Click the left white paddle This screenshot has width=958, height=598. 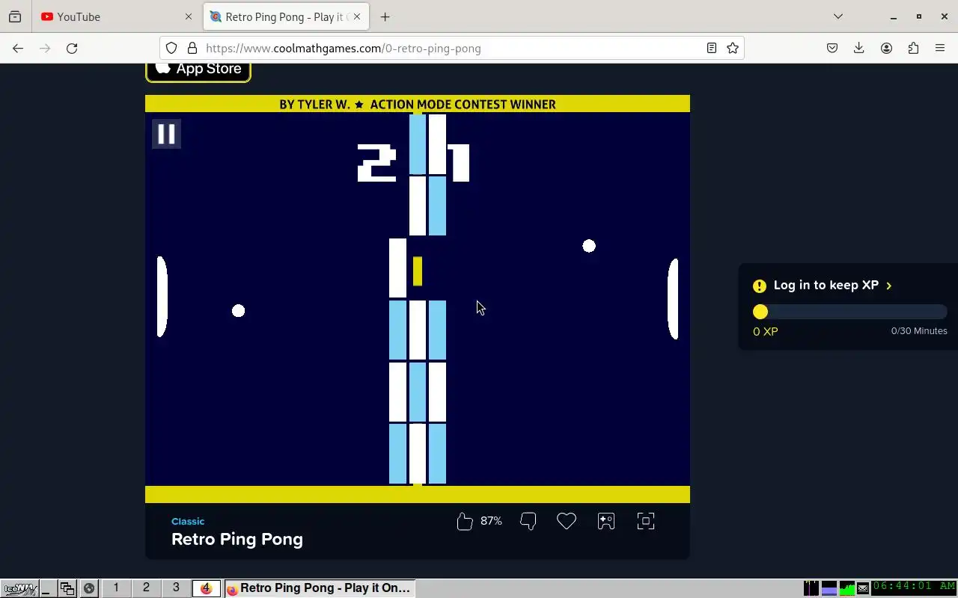(162, 296)
